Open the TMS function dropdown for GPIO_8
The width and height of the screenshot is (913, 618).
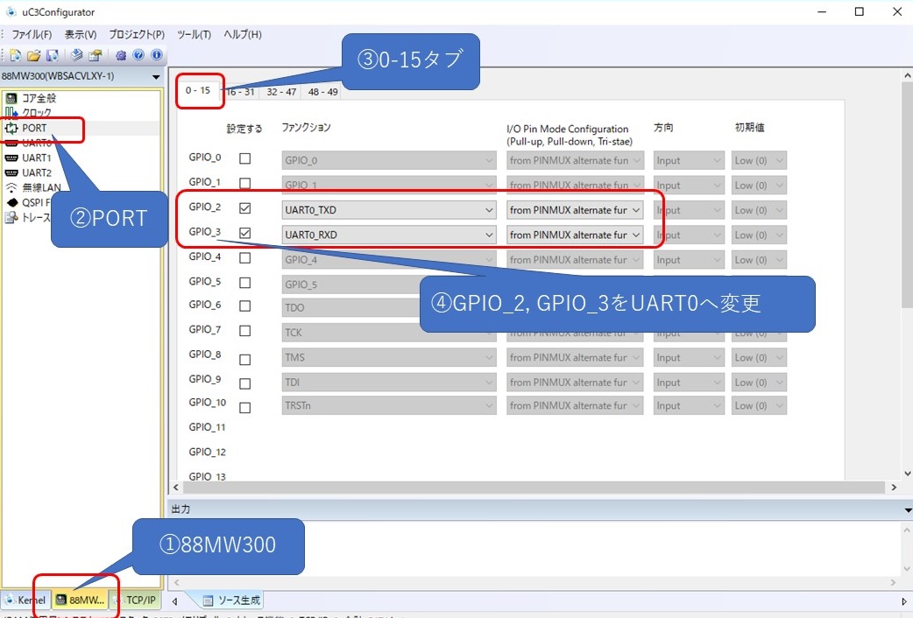click(x=389, y=357)
